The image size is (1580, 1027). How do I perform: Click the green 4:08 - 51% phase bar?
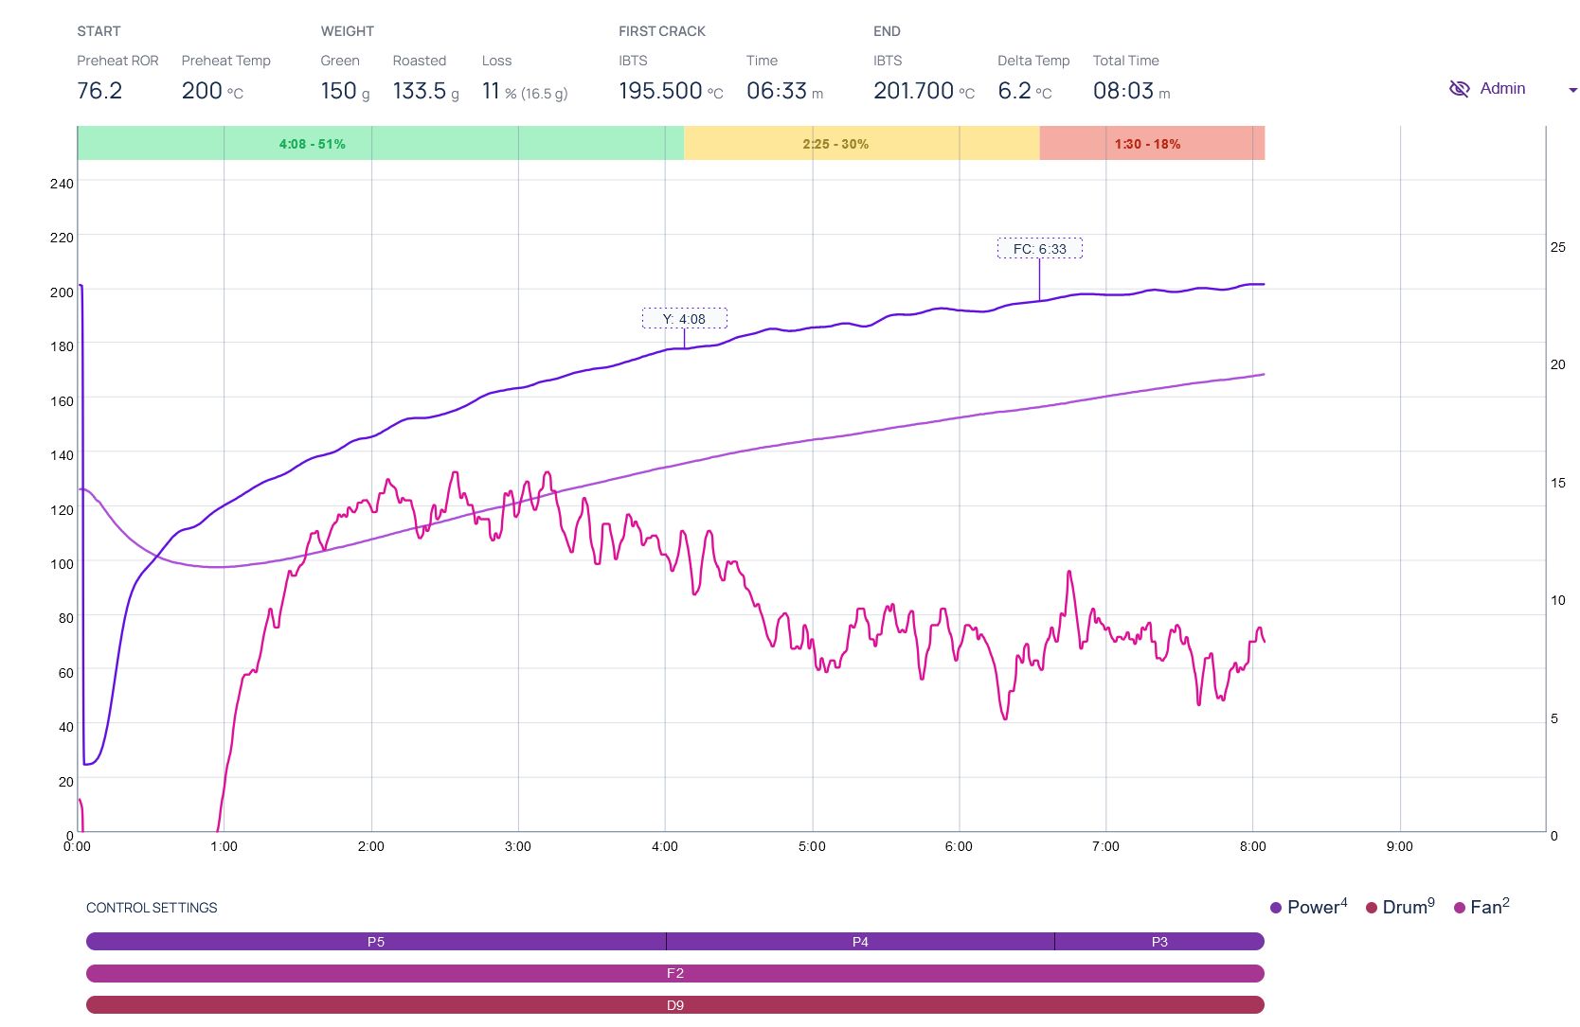tap(380, 144)
